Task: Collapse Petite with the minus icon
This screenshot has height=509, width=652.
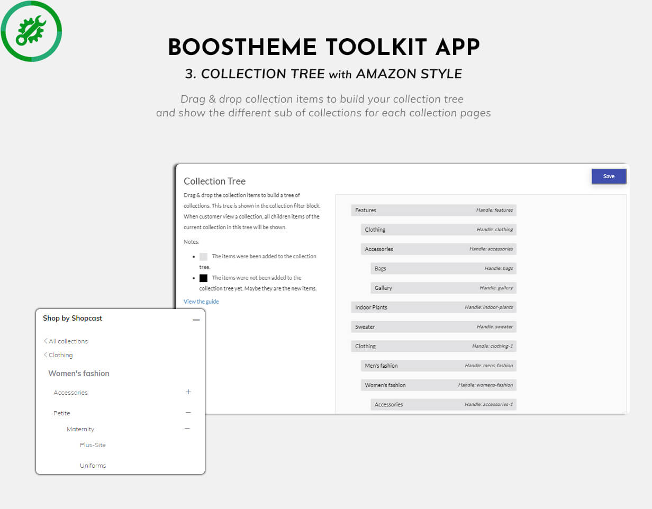Action: pyautogui.click(x=188, y=412)
